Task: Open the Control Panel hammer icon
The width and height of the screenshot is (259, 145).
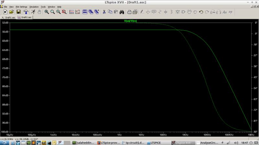Action: click(26, 12)
